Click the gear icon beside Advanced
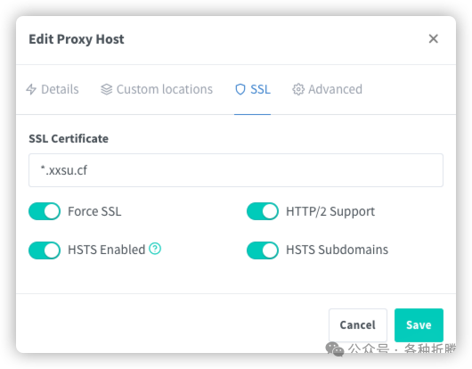Image resolution: width=472 pixels, height=369 pixels. (x=298, y=89)
